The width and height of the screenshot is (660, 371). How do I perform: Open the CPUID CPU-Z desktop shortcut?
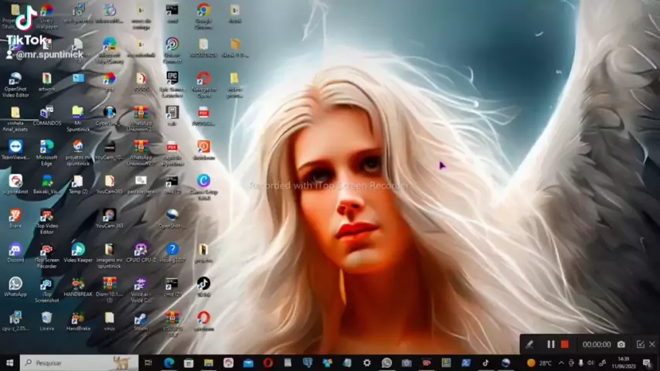point(141,253)
